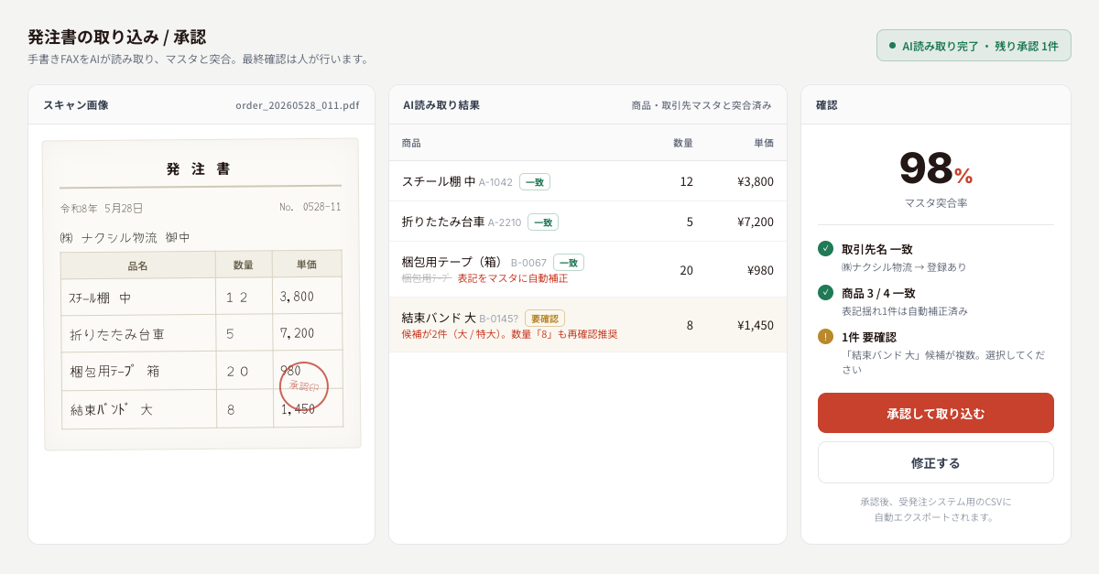Click the AI読み取り完了 status badge
This screenshot has width=1099, height=574.
pos(974,46)
